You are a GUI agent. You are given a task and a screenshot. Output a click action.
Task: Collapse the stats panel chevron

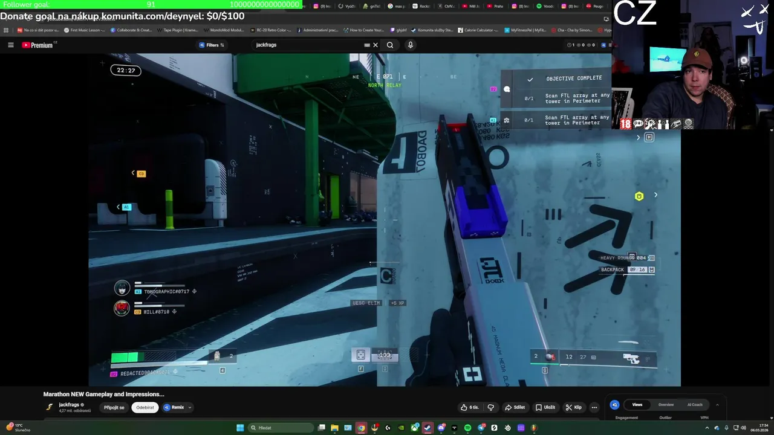[717, 405]
